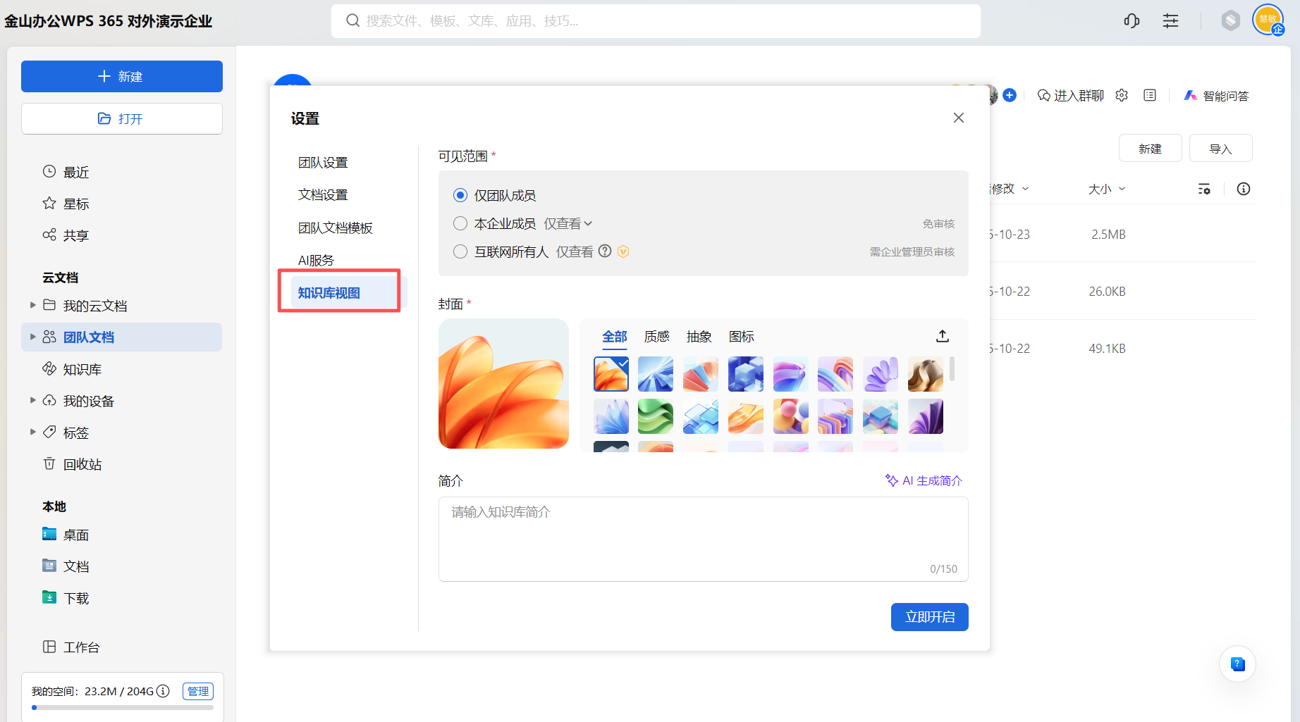Click the large cover preview image
The width and height of the screenshot is (1300, 722).
[x=503, y=384]
